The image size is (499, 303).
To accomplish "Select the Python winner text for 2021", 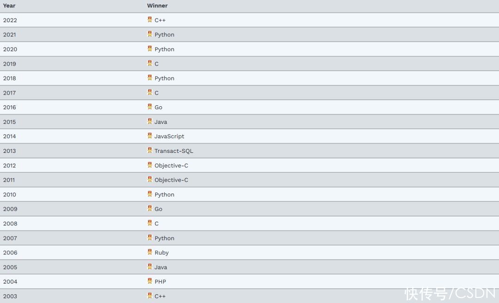I will (x=164, y=35).
